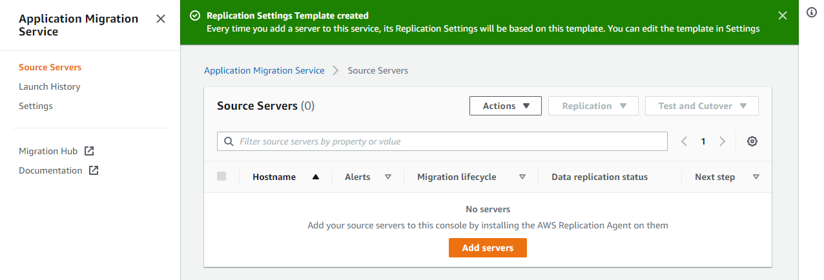
Task: Open Launch History in sidebar
Action: (50, 86)
